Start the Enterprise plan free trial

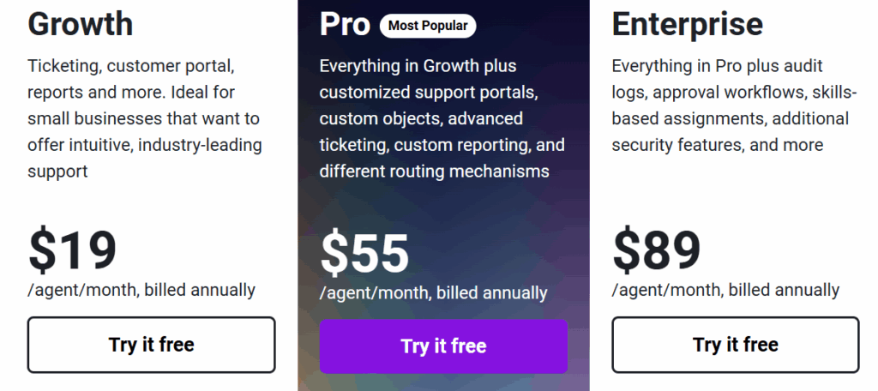click(x=735, y=345)
